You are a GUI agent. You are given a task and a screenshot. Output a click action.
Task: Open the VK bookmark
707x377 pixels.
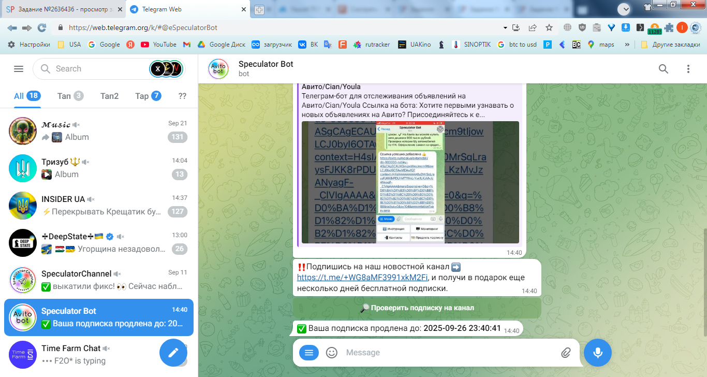[x=308, y=45]
